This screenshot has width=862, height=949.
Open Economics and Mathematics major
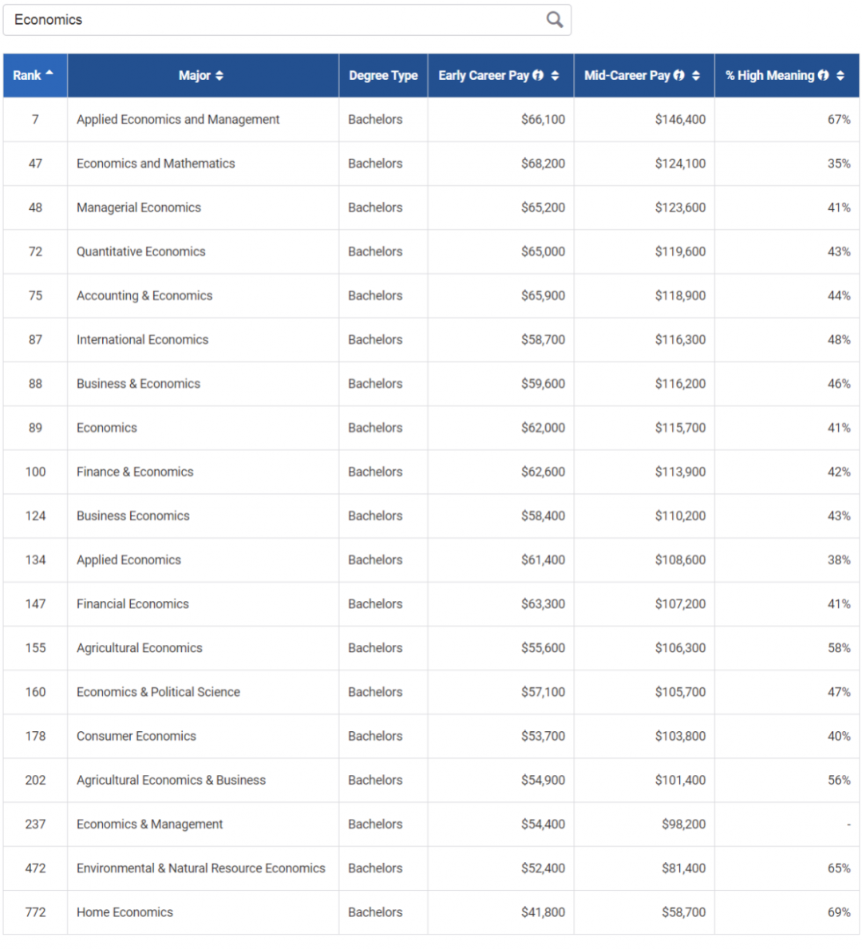pos(156,164)
